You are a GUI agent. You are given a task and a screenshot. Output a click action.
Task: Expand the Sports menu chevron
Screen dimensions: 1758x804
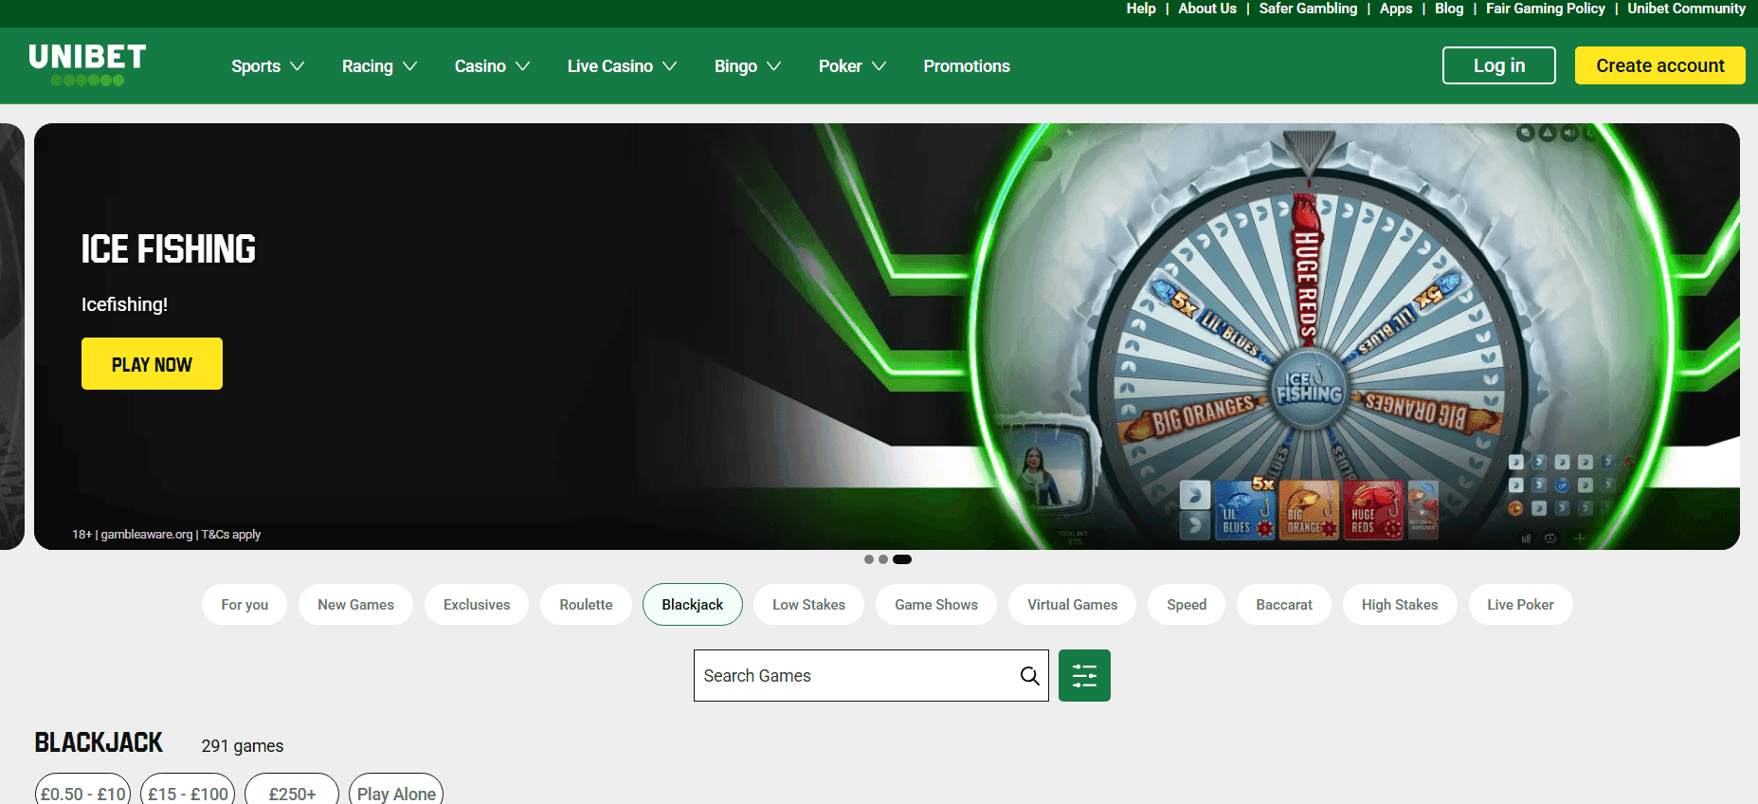tap(297, 66)
